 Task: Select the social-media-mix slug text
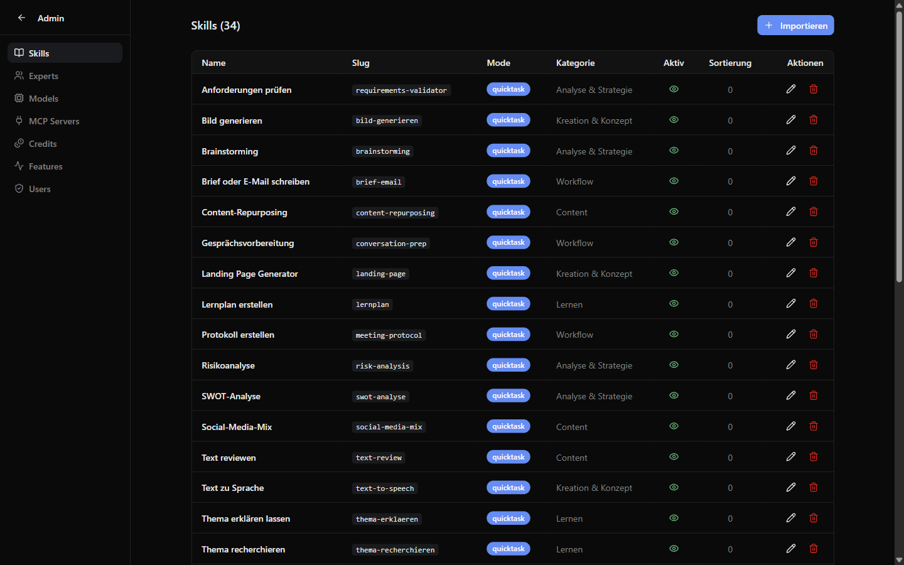pyautogui.click(x=389, y=427)
